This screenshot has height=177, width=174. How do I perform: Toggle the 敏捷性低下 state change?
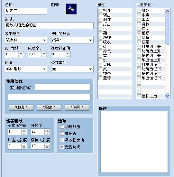[x=139, y=78]
